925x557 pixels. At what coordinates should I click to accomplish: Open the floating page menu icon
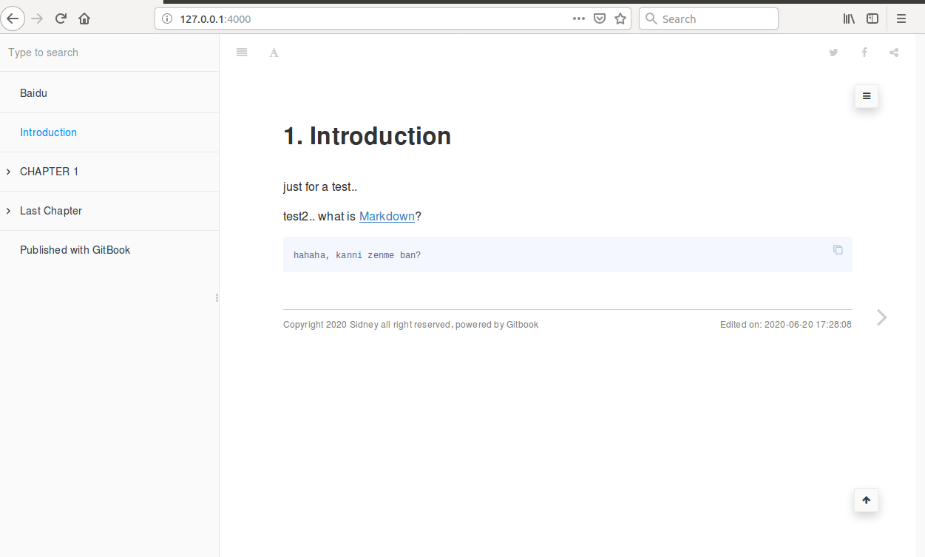click(866, 96)
